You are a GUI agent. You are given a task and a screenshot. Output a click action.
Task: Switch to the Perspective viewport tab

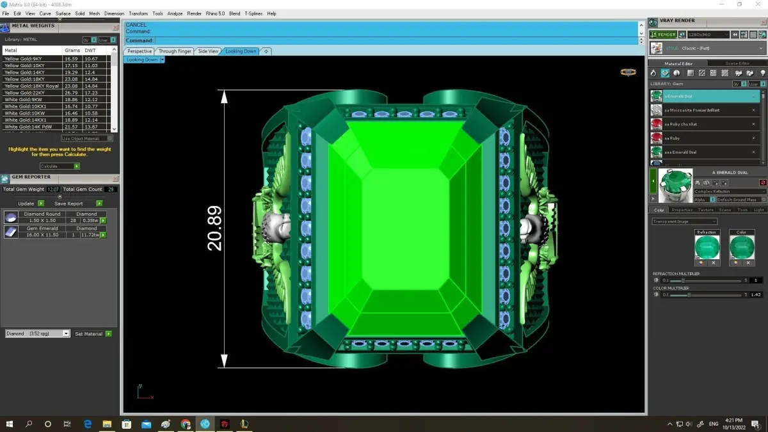(140, 51)
